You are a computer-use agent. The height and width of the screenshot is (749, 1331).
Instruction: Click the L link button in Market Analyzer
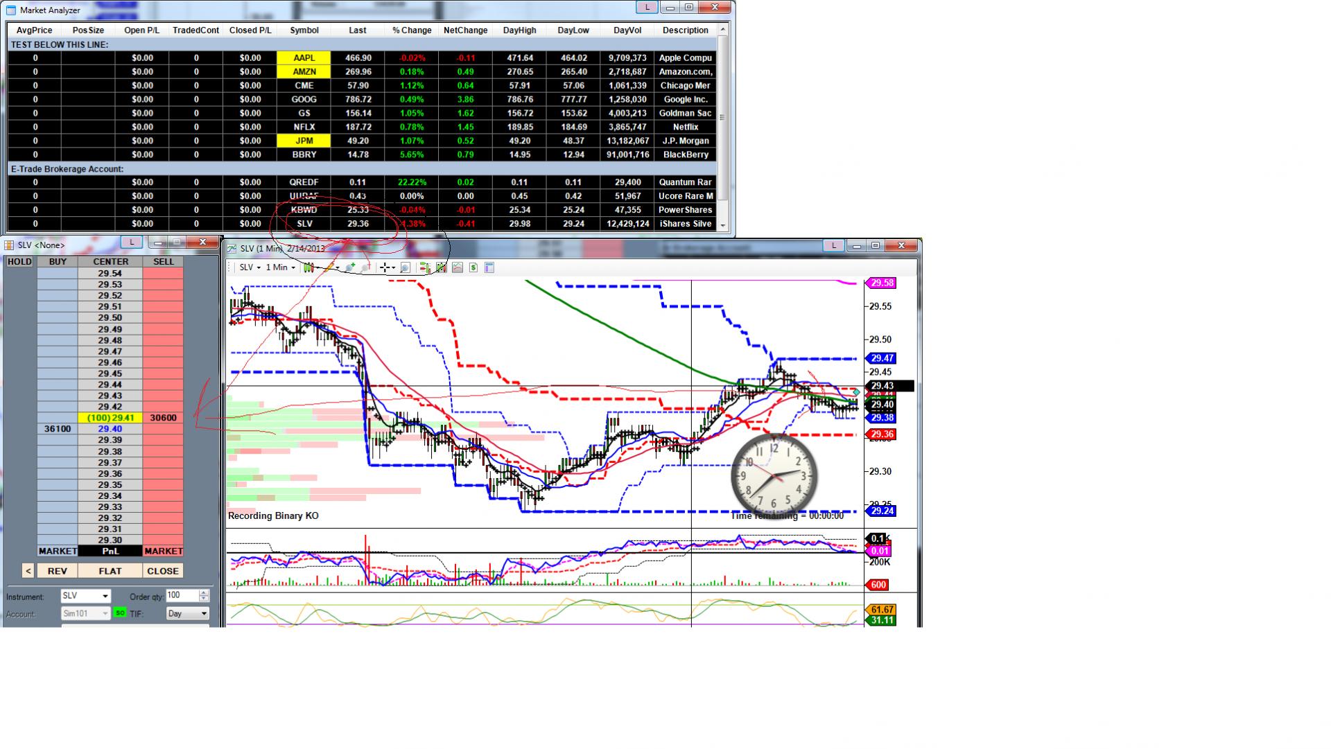pos(647,7)
